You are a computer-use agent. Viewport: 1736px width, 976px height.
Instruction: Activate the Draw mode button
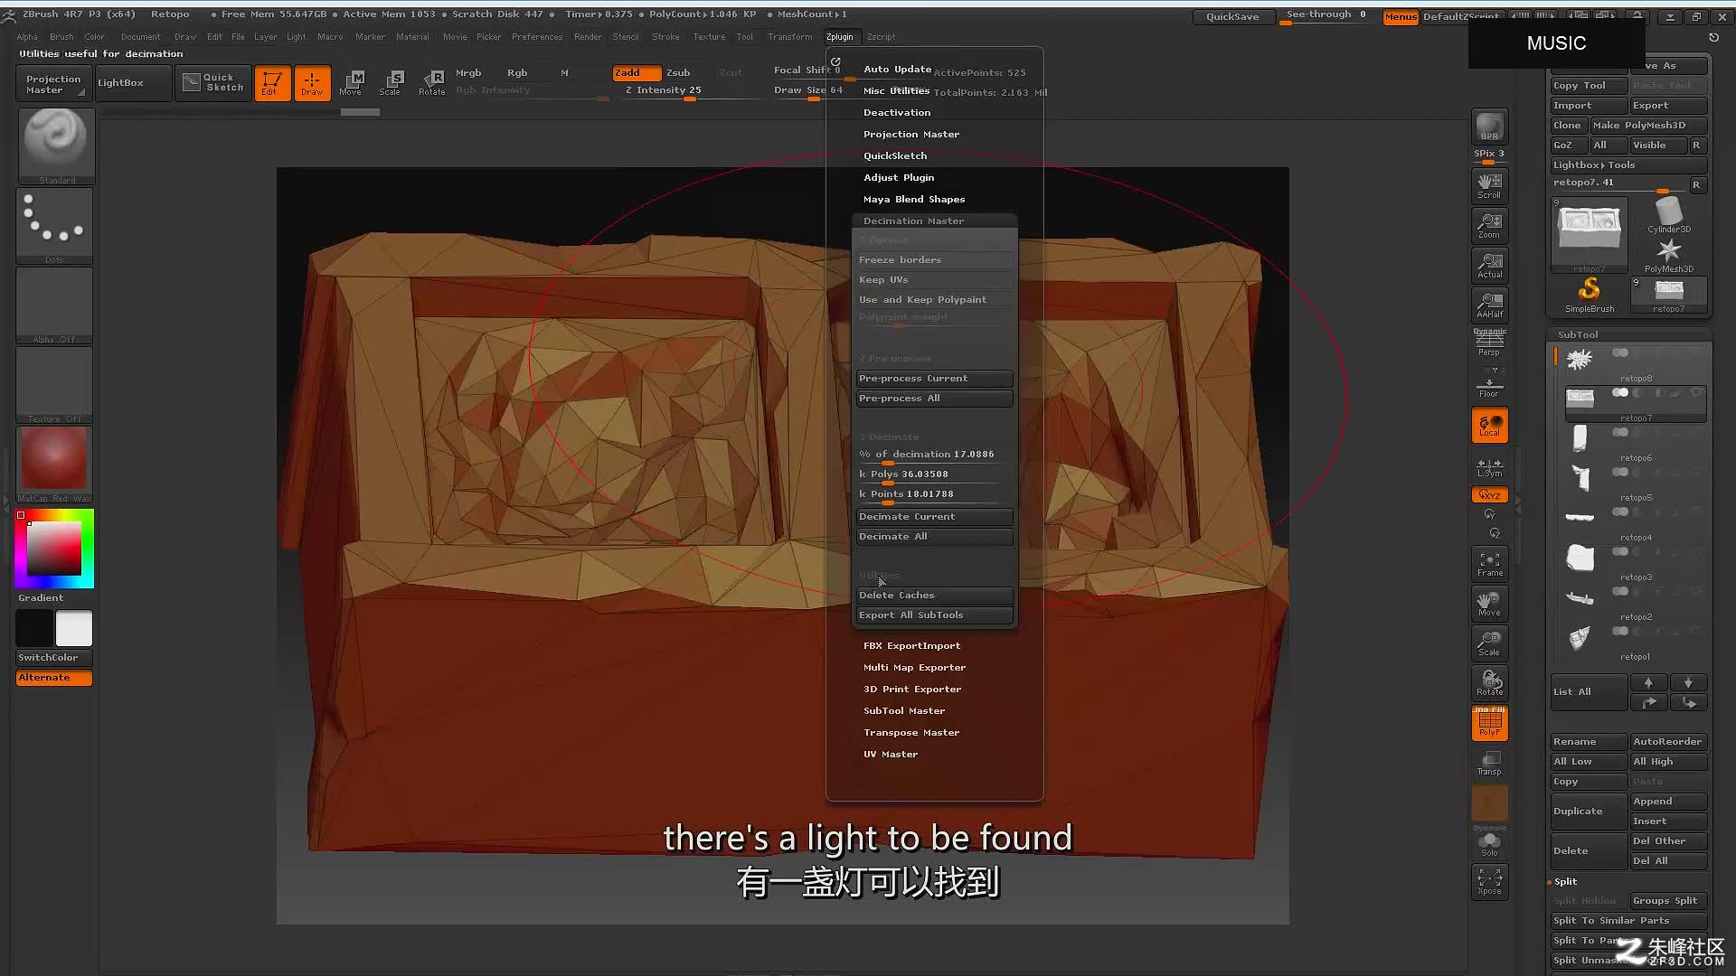(x=312, y=83)
